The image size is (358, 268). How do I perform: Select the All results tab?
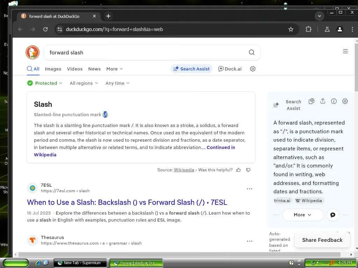33,69
